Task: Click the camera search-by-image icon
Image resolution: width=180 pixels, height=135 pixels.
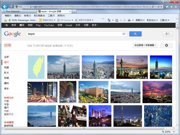Action: 124,34
